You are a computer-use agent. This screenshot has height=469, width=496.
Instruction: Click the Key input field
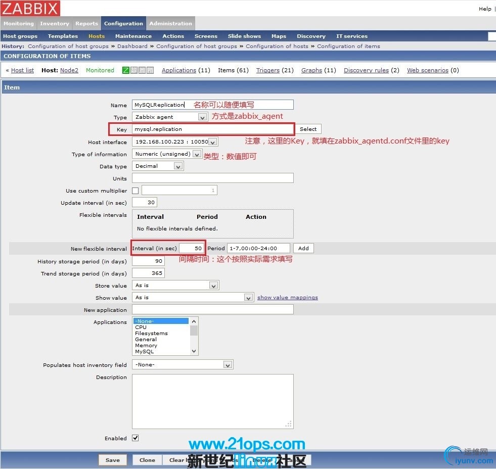pyautogui.click(x=212, y=129)
